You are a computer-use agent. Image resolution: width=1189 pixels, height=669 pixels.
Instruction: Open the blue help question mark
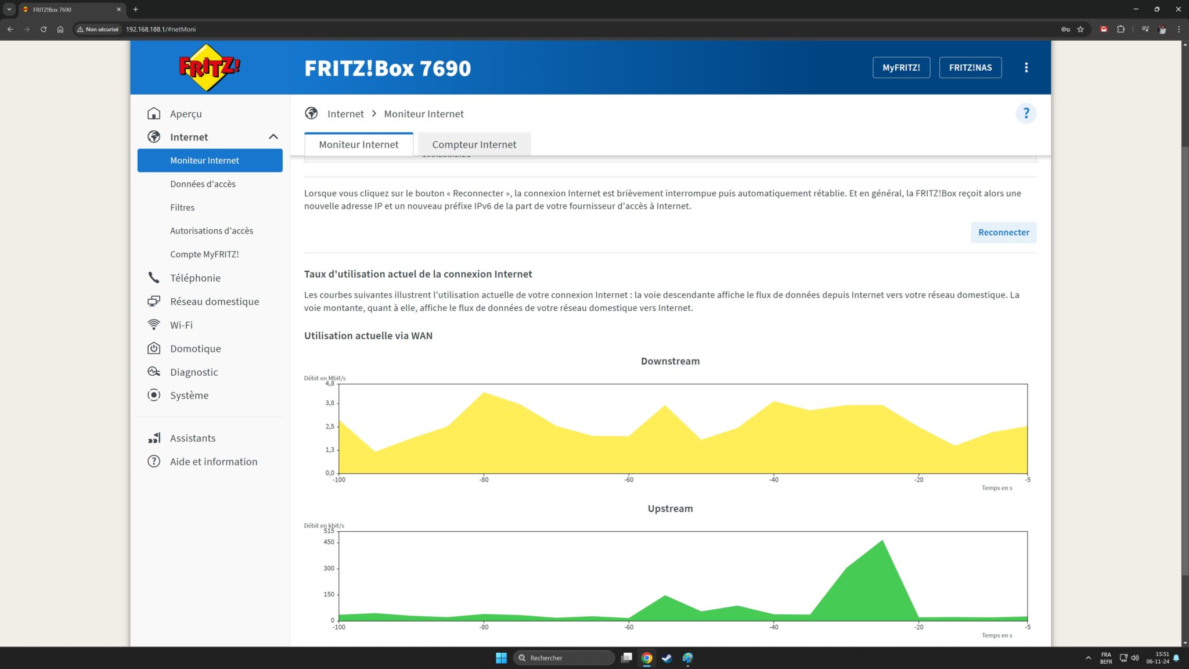[1026, 113]
